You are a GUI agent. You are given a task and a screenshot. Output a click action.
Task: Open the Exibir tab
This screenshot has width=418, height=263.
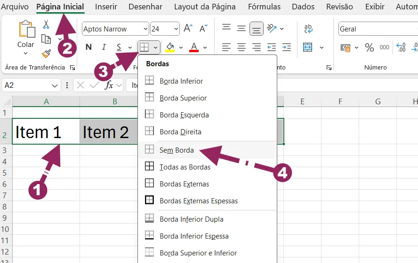375,7
